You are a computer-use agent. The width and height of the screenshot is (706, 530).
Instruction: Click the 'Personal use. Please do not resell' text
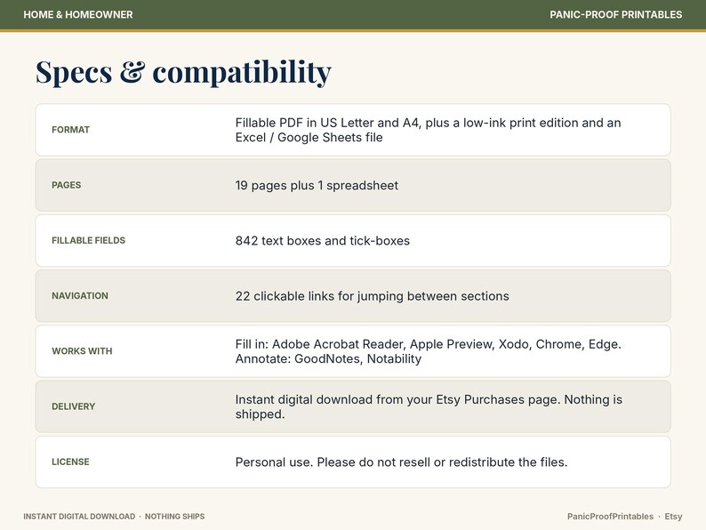[401, 462]
